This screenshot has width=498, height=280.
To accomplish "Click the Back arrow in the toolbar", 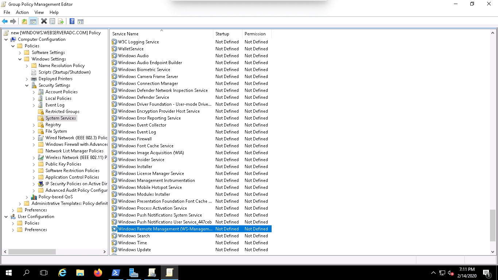I will (5, 22).
